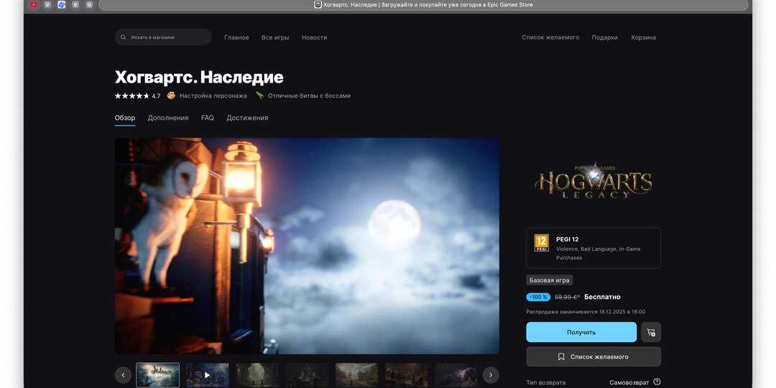Click the Epic Games page icon in address bar

[x=318, y=4]
